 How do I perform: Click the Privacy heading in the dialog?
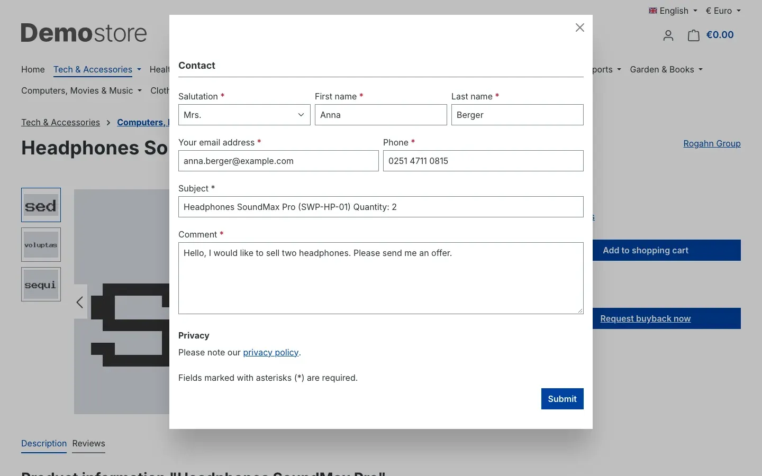pos(194,335)
